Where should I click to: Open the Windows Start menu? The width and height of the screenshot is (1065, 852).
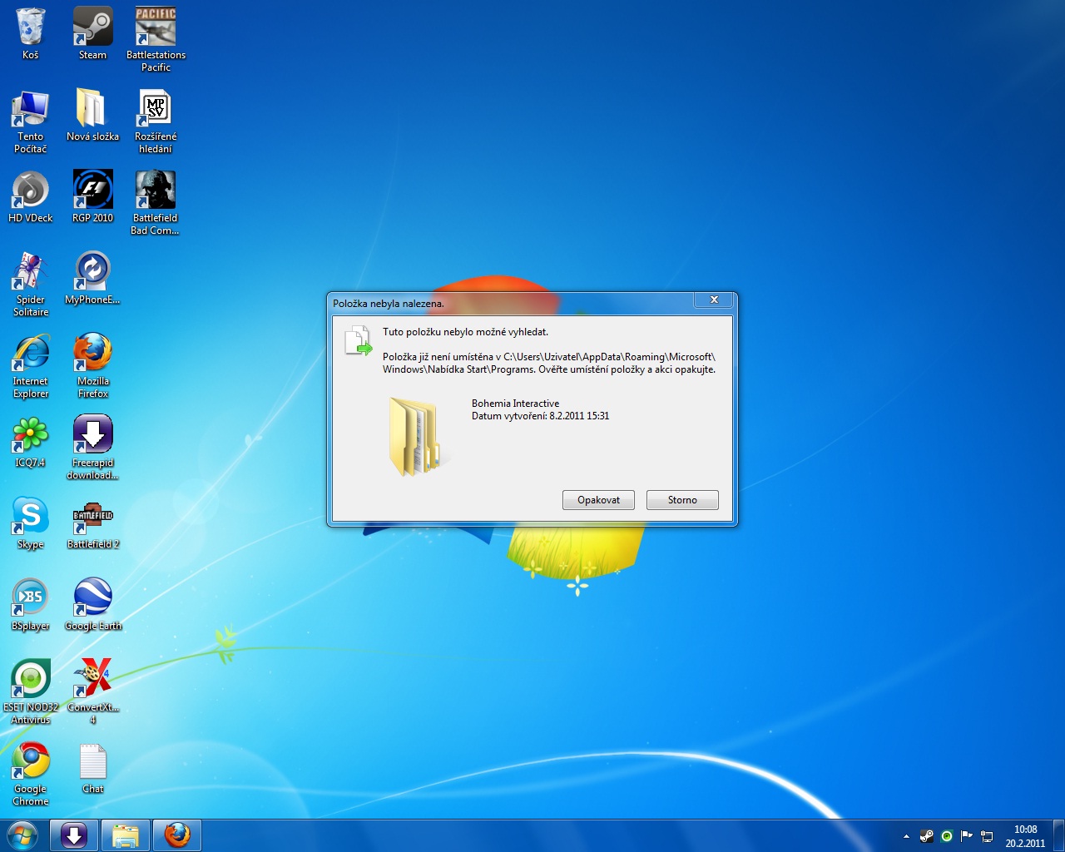22,836
